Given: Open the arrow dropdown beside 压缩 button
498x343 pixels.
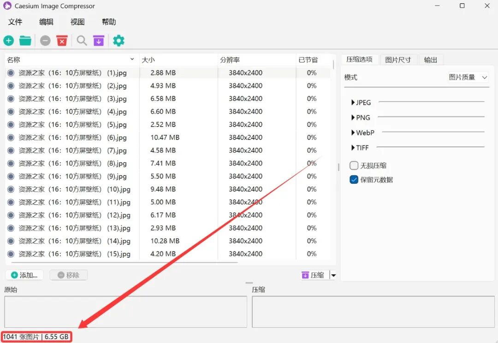Looking at the screenshot, I should (x=334, y=275).
